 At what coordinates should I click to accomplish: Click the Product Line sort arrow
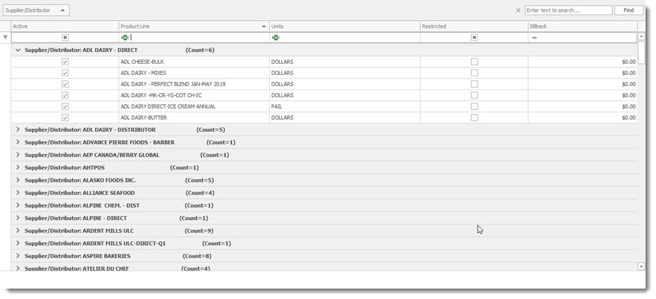264,26
